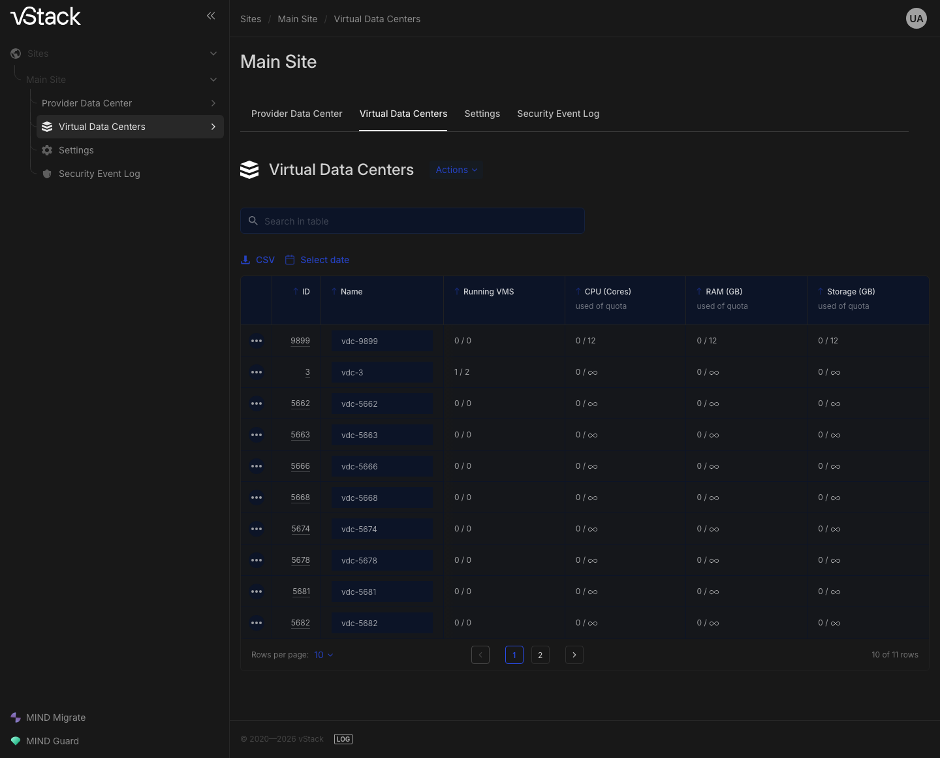The width and height of the screenshot is (940, 758).
Task: Open Settings in the sidebar tree
Action: (76, 150)
